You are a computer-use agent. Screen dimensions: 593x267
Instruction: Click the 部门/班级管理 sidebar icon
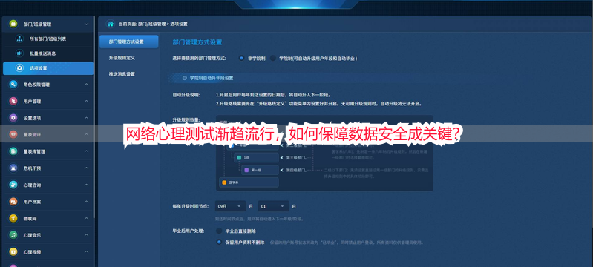click(13, 24)
